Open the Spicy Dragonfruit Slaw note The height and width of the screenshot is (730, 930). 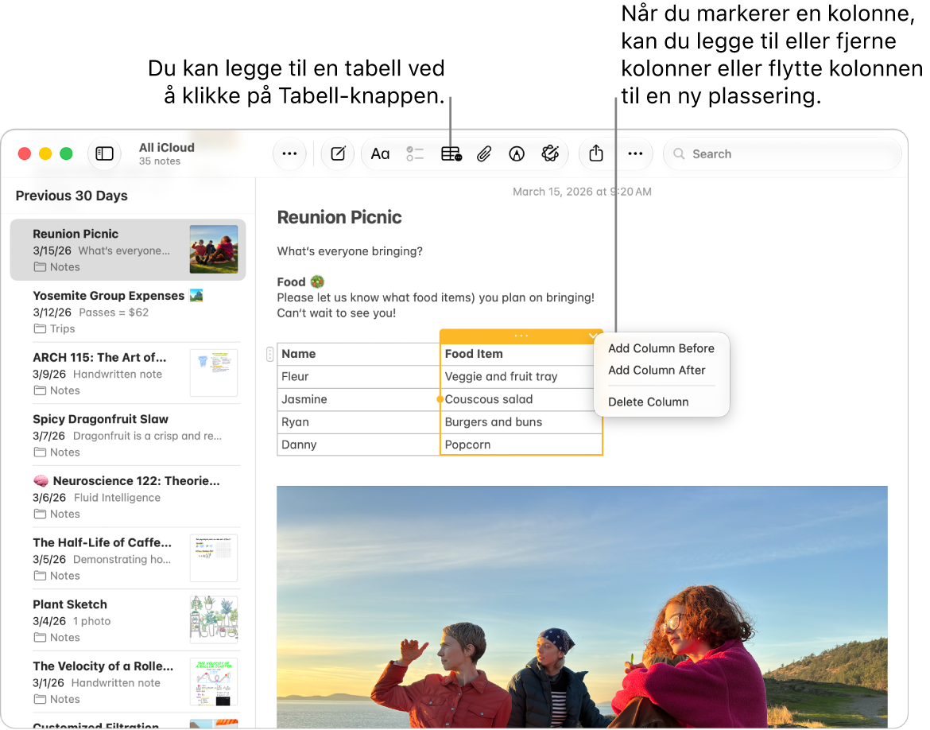[x=128, y=435]
